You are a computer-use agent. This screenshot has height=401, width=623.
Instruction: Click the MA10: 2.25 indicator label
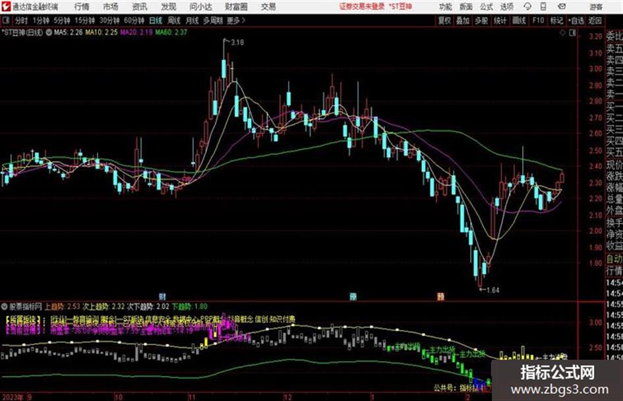tap(102, 32)
